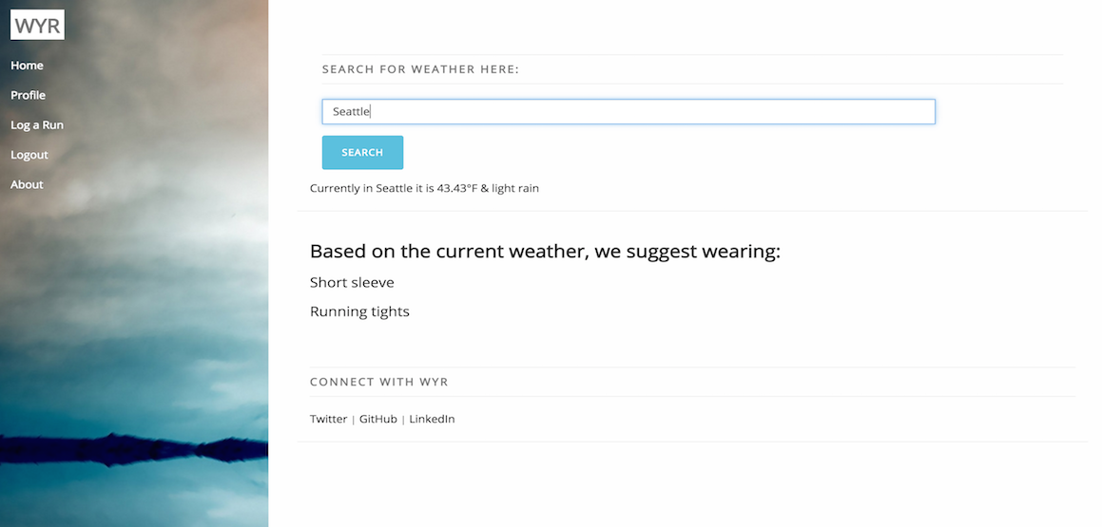Click the Short sleeve suggestion
The image size is (1102, 527).
(x=352, y=282)
